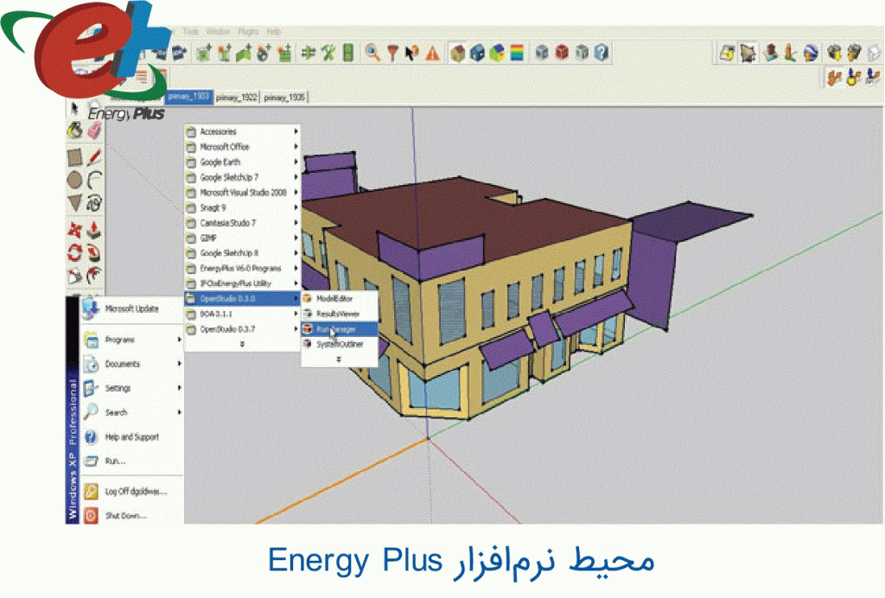
Task: Show more OpenStudio submenu items chevron
Action: (x=339, y=359)
